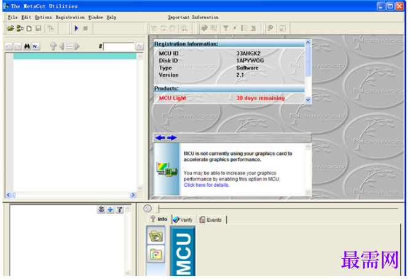Click the blue plus add icon

(x=111, y=210)
